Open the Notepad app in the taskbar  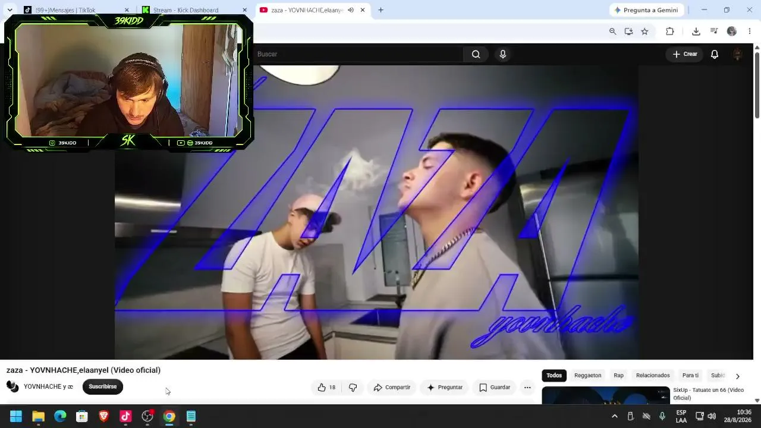pos(191,416)
